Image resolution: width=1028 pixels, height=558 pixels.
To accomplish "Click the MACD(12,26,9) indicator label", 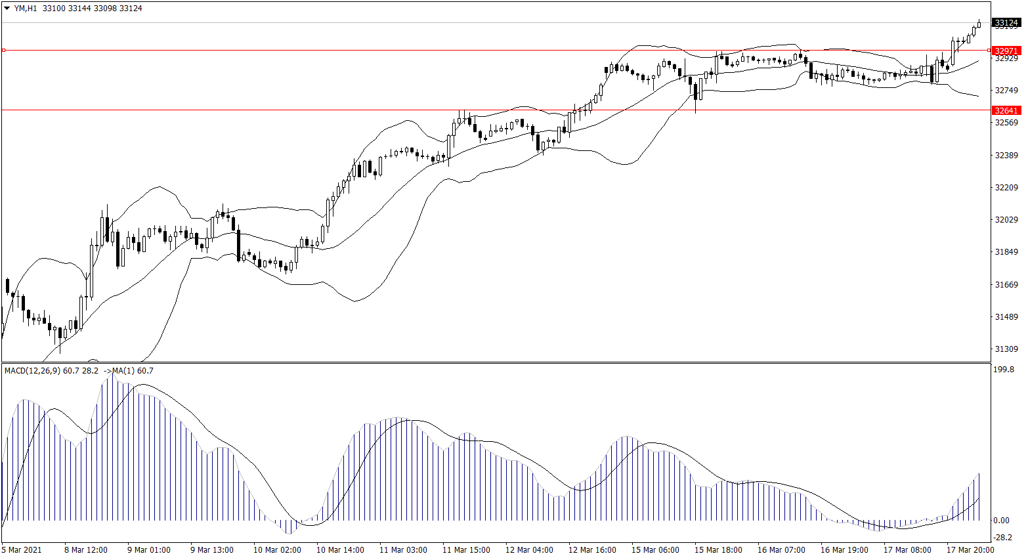I will click(x=33, y=371).
